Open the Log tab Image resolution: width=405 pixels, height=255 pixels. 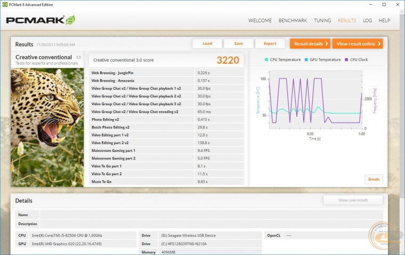(368, 21)
